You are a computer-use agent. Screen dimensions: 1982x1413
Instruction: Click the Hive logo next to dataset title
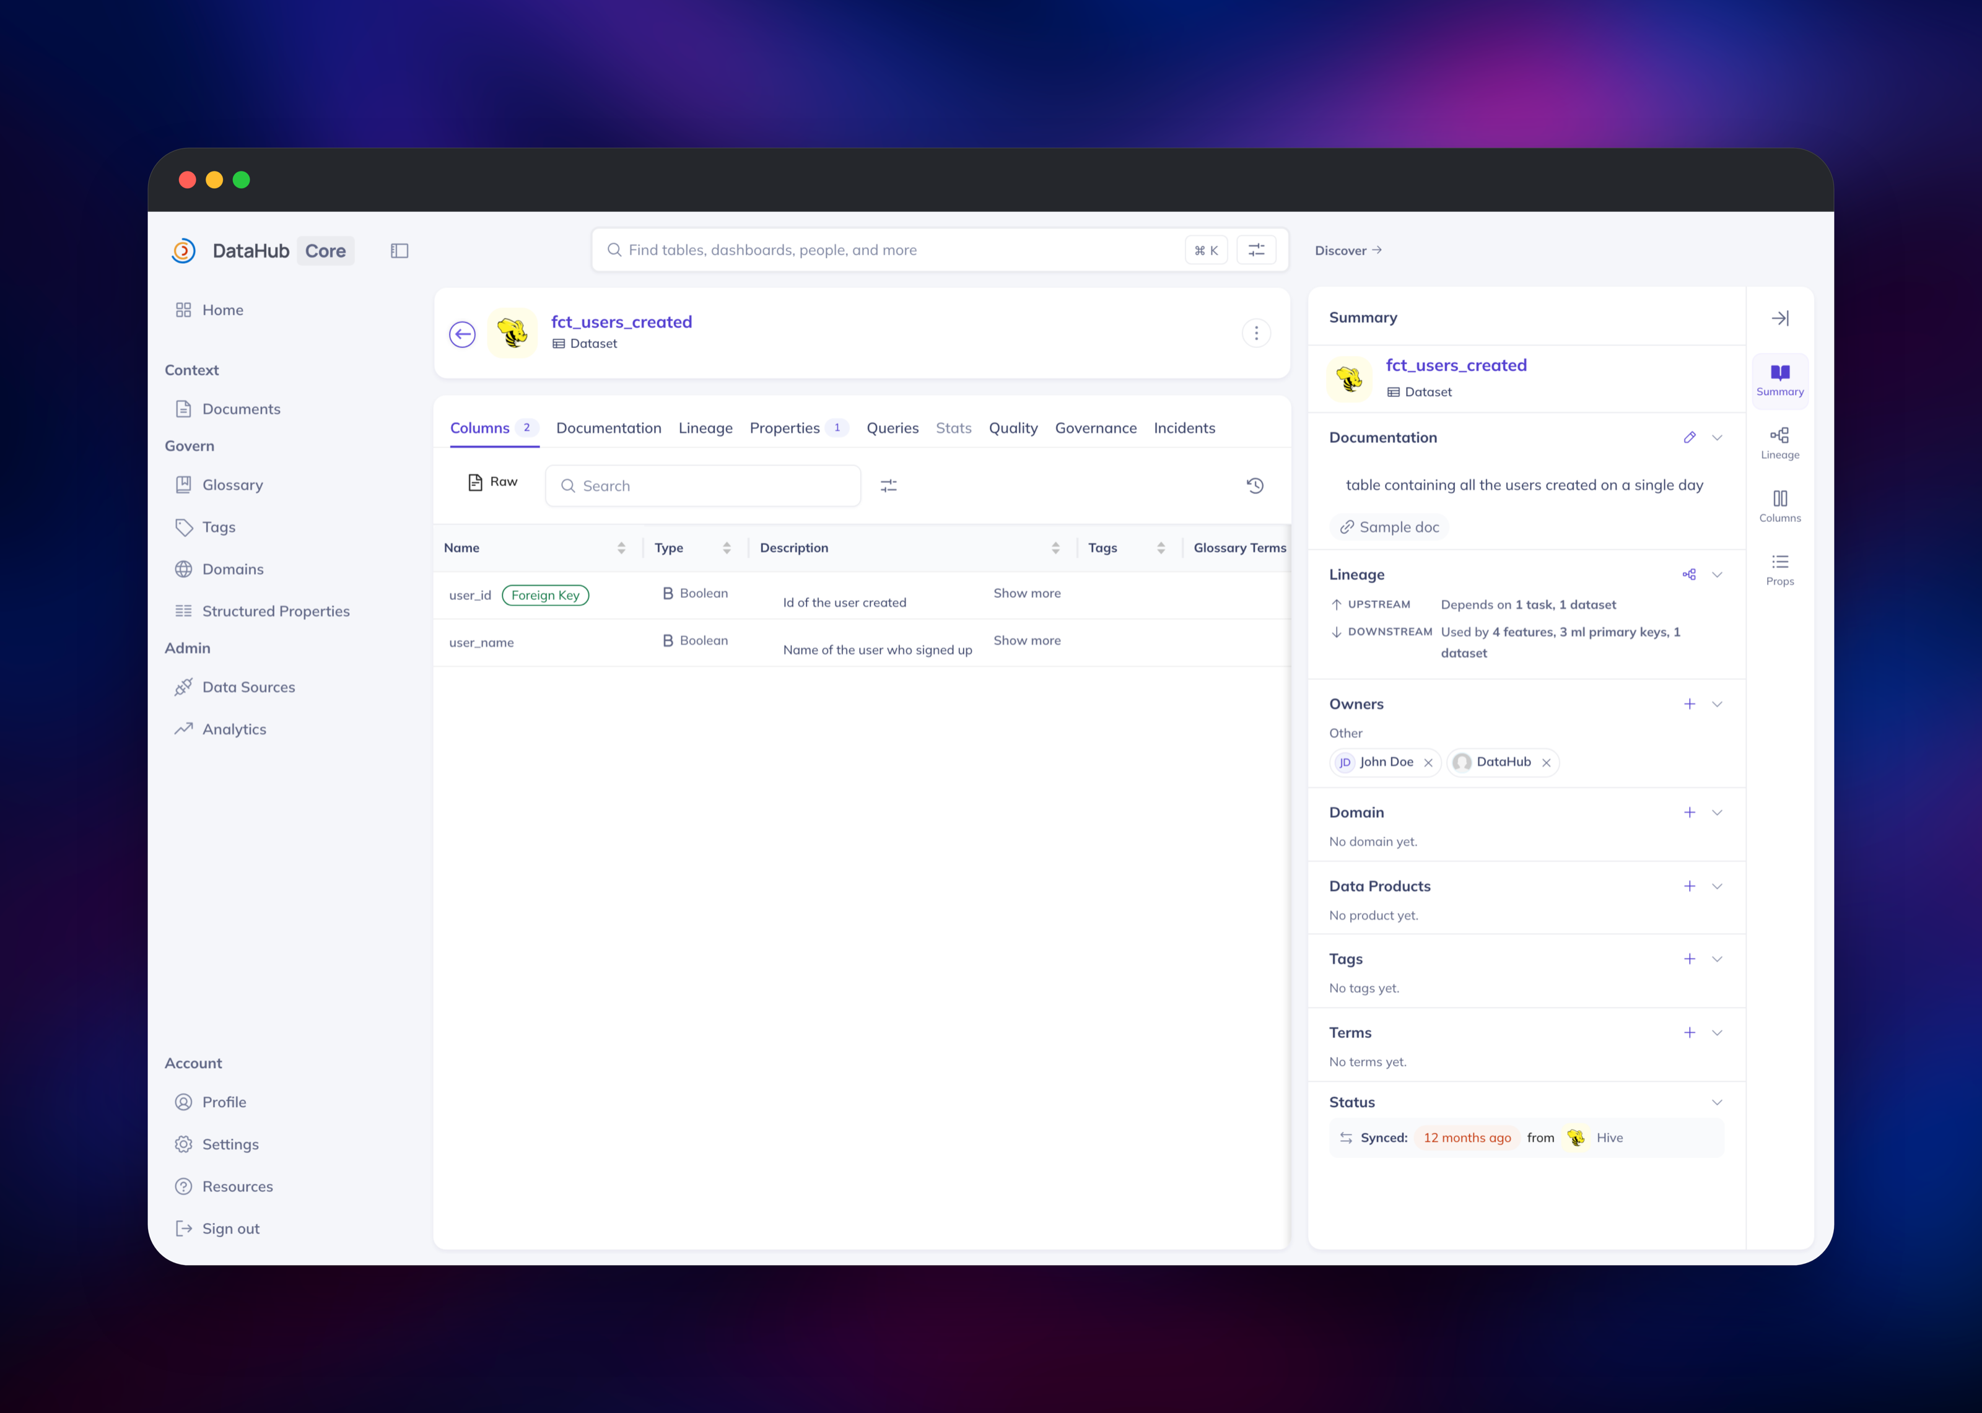(512, 333)
